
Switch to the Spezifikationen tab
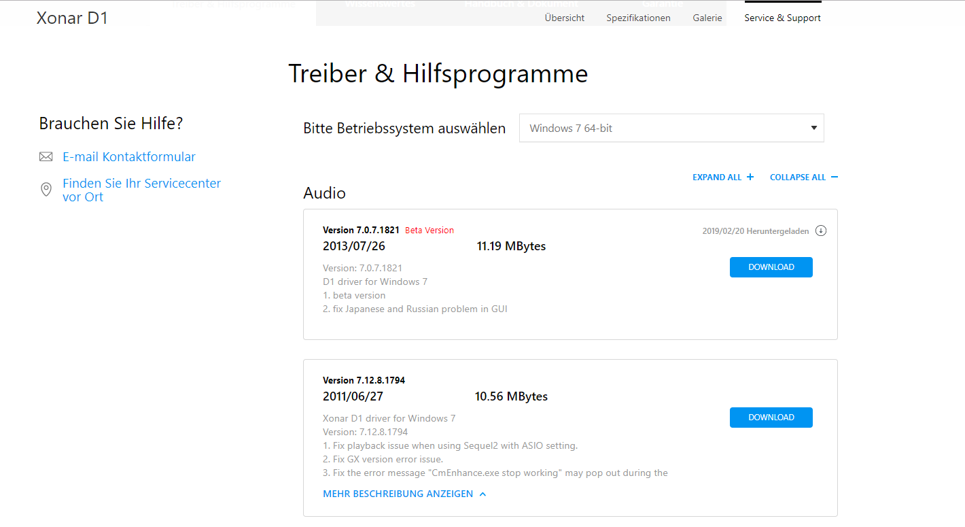[638, 18]
